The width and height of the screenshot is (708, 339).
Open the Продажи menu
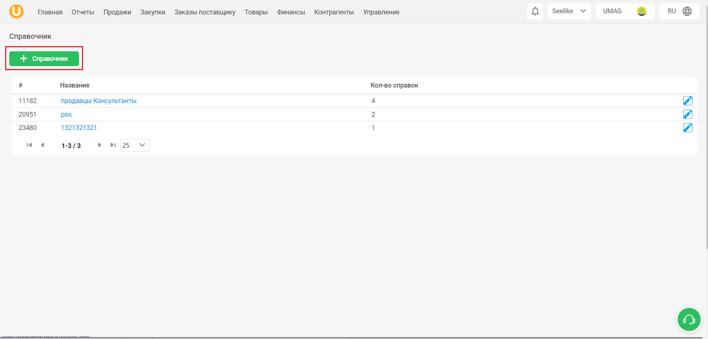117,12
